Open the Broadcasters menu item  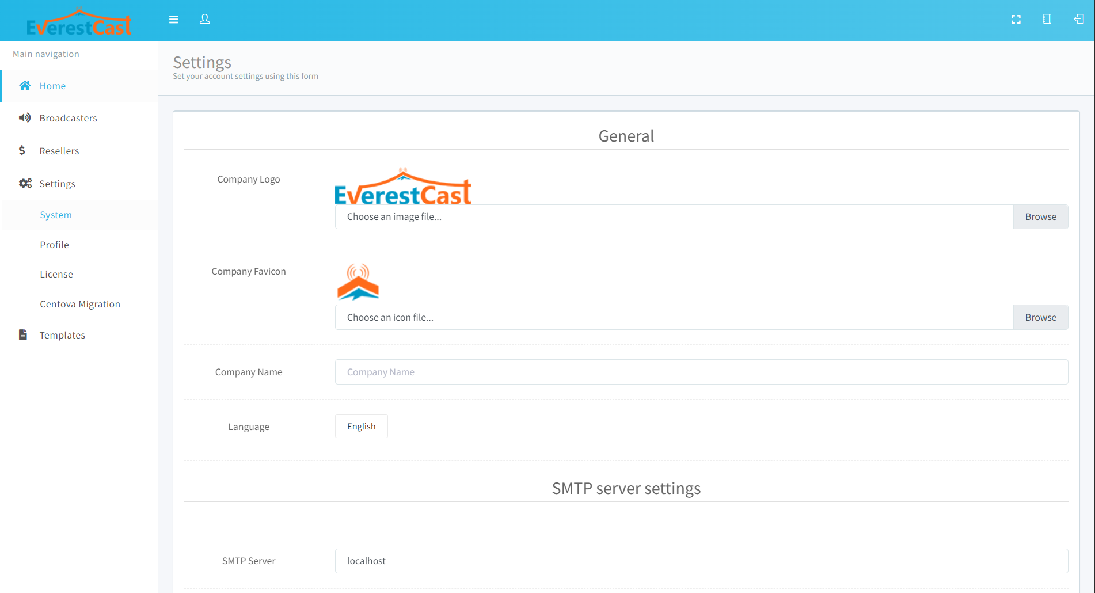coord(79,118)
